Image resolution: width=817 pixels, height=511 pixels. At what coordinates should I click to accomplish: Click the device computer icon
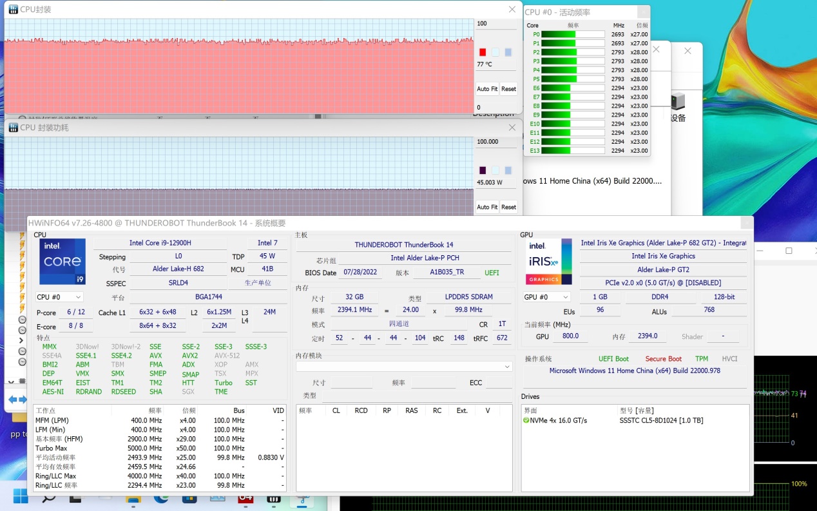pyautogui.click(x=678, y=102)
